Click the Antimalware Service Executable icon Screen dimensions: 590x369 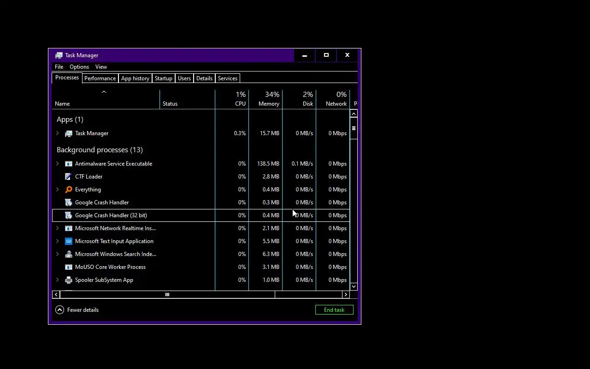69,164
